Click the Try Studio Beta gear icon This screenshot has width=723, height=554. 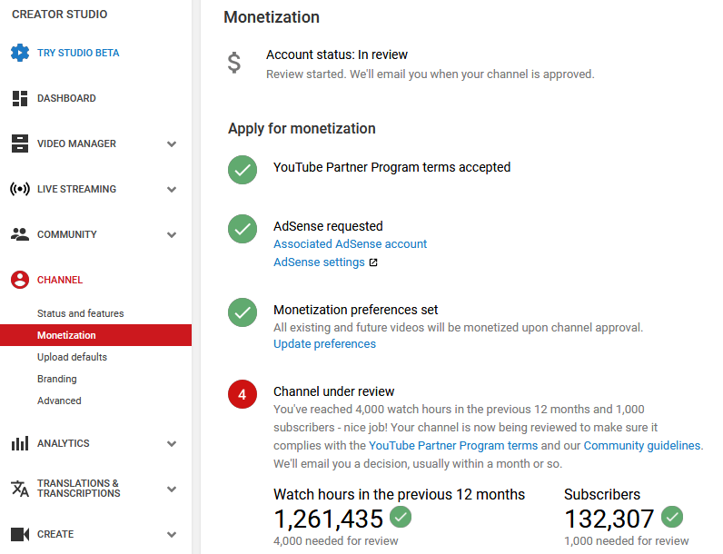pos(20,53)
